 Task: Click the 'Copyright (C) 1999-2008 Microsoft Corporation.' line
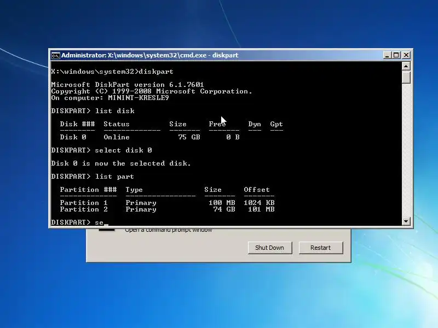coord(152,91)
